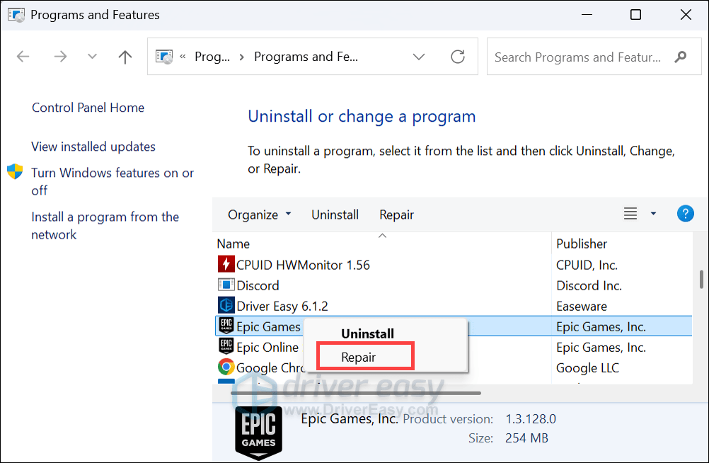Click the CPUID HWMonitor program icon
Image resolution: width=709 pixels, height=463 pixels.
225,265
